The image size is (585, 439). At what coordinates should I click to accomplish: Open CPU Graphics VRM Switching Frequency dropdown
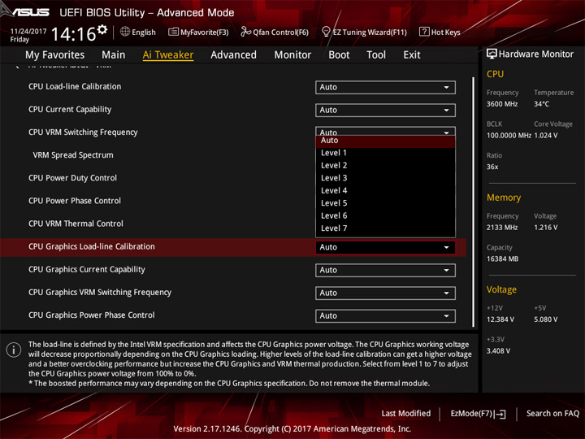point(385,293)
